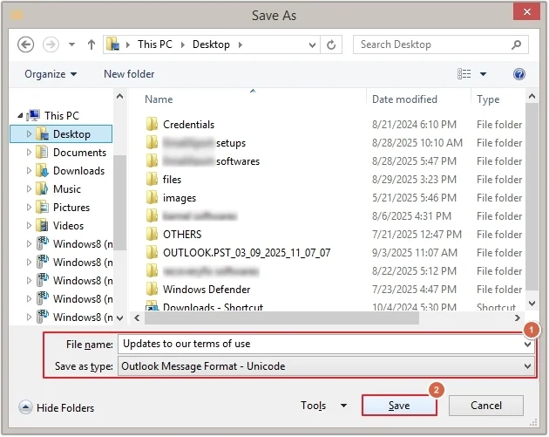Screen dimensions: 549x437
Task: Click the OTHERS folder icon
Action: coord(152,234)
